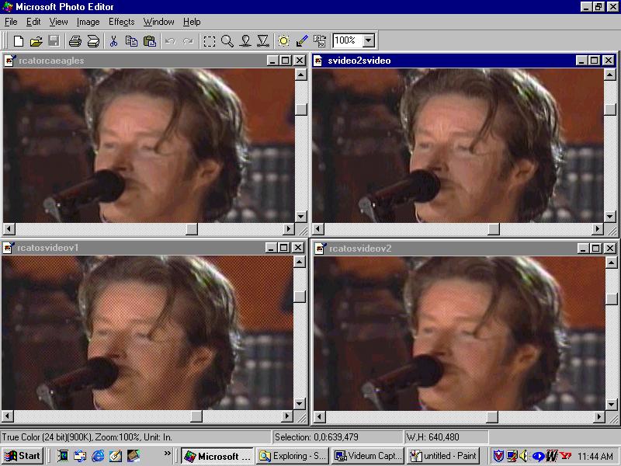Open the Image Balance adjustment

(283, 40)
